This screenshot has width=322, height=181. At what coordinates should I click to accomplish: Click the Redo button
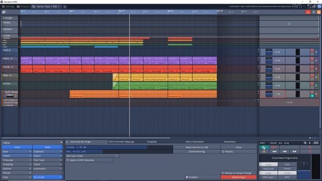pos(48,147)
